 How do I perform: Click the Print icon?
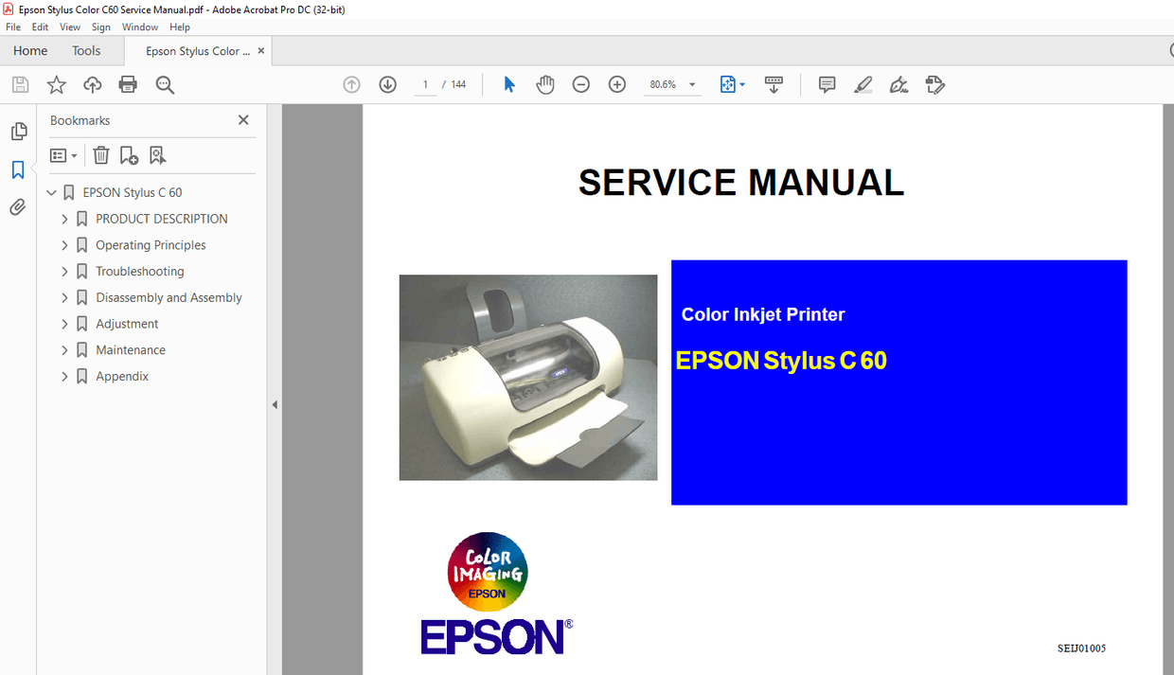coord(127,84)
